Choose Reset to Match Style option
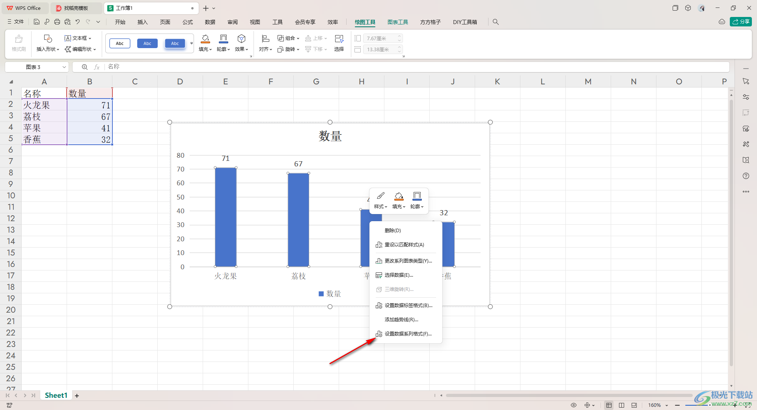The width and height of the screenshot is (757, 410). 406,245
